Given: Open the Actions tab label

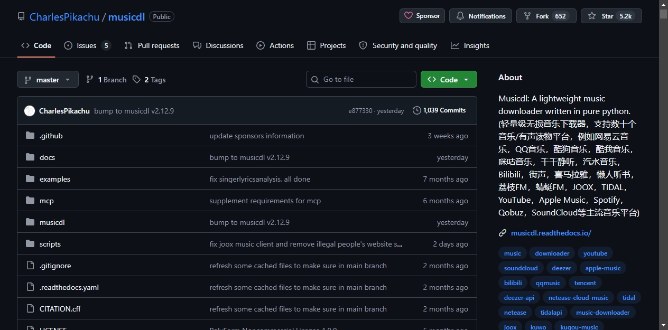Looking at the screenshot, I should (x=282, y=45).
